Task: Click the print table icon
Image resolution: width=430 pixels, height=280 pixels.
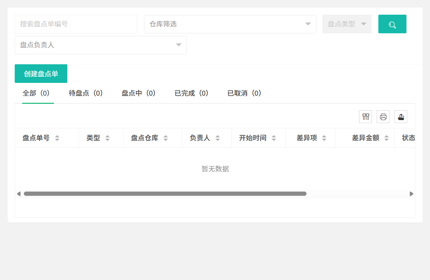Action: coord(383,117)
